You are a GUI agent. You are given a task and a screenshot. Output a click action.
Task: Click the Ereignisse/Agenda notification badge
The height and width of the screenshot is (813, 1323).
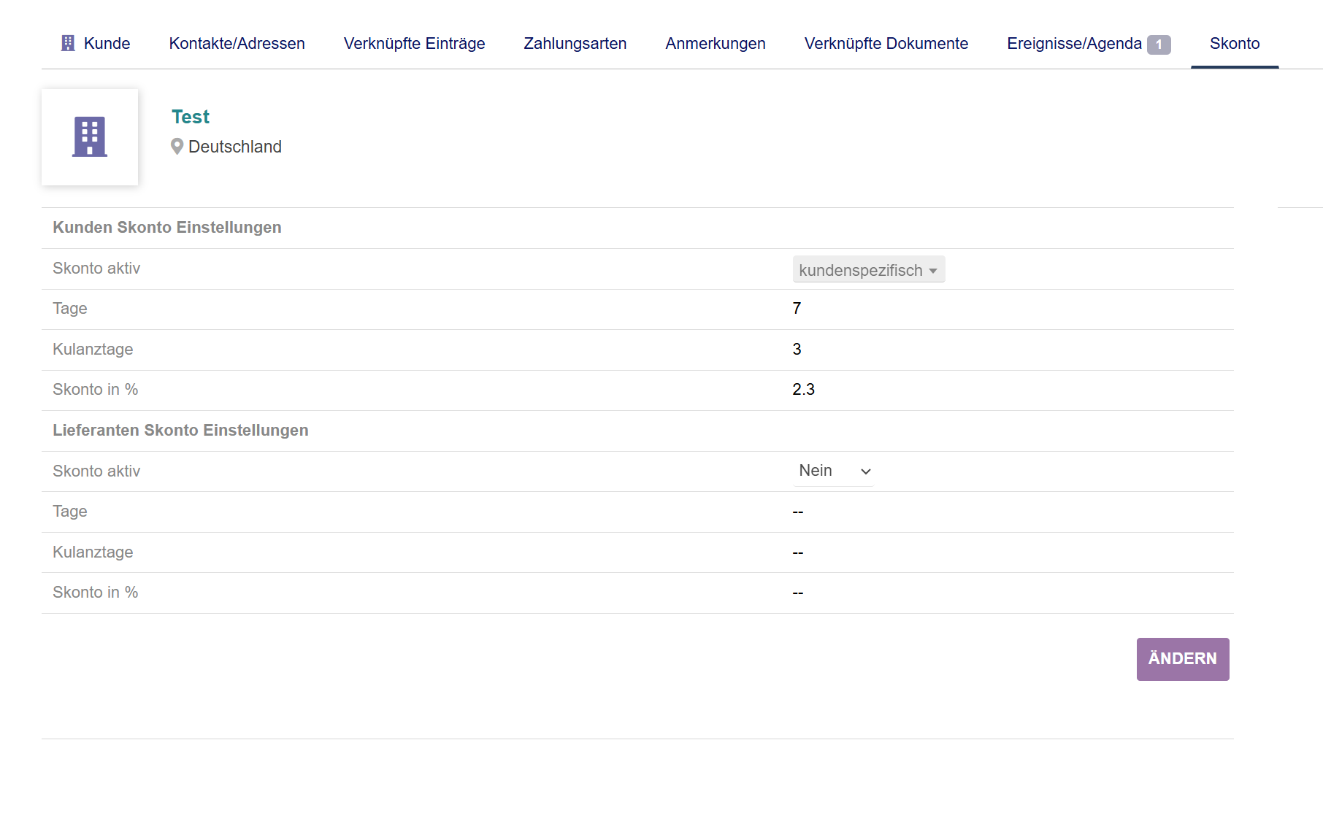pyautogui.click(x=1158, y=45)
